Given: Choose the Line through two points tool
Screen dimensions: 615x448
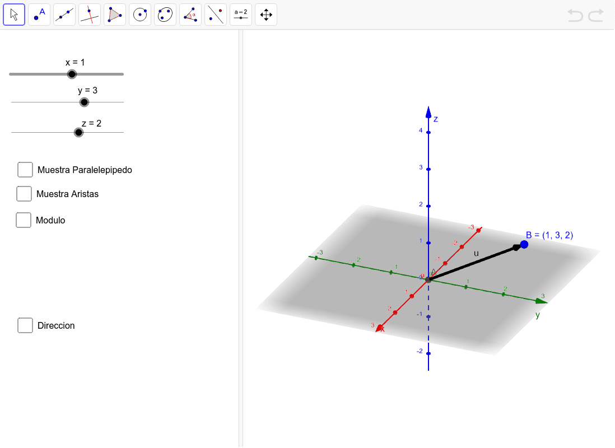Looking at the screenshot, I should [64, 15].
